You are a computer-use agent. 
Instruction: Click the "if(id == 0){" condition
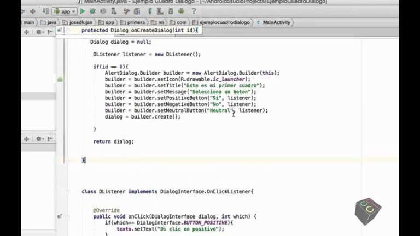(x=110, y=67)
